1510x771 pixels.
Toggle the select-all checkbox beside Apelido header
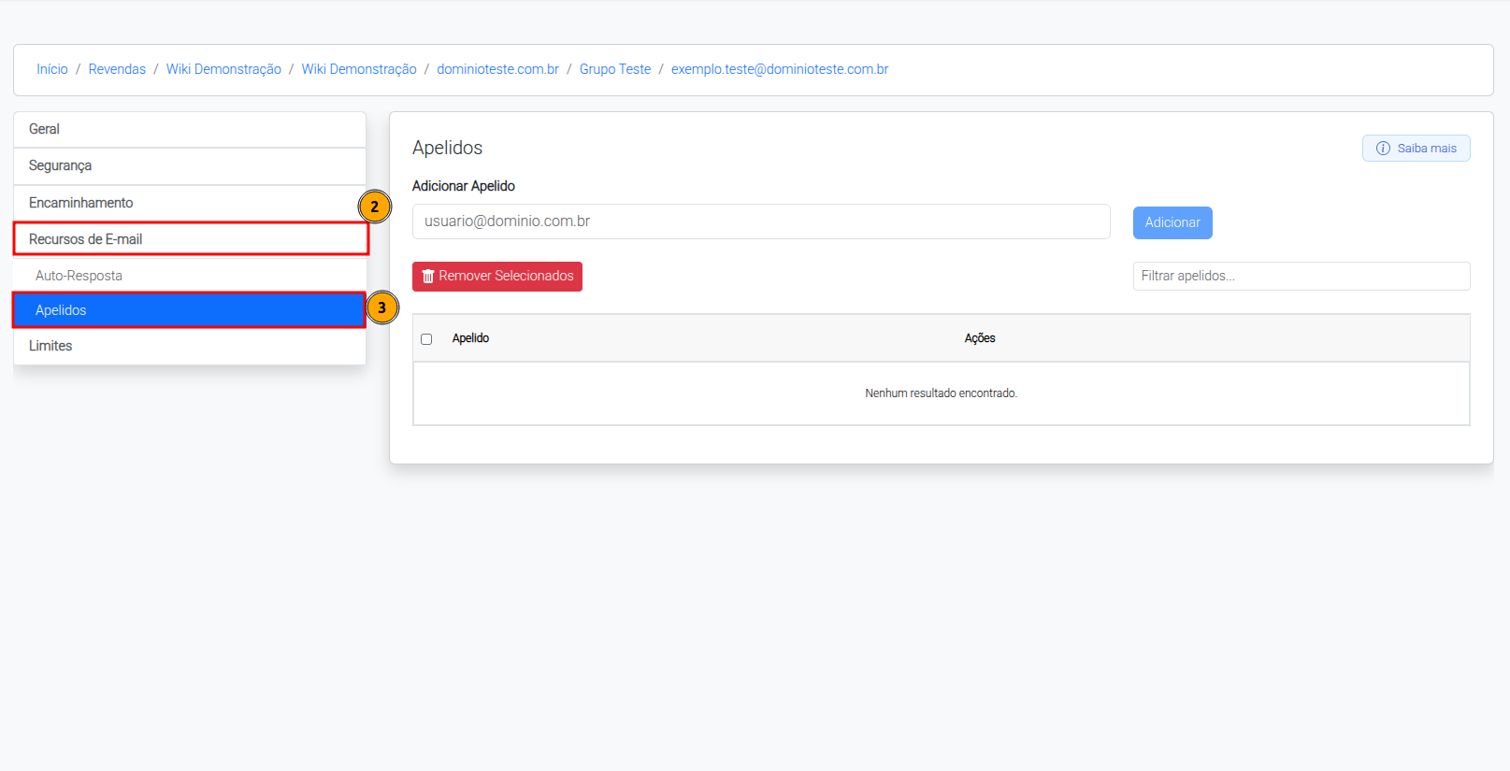coord(426,339)
